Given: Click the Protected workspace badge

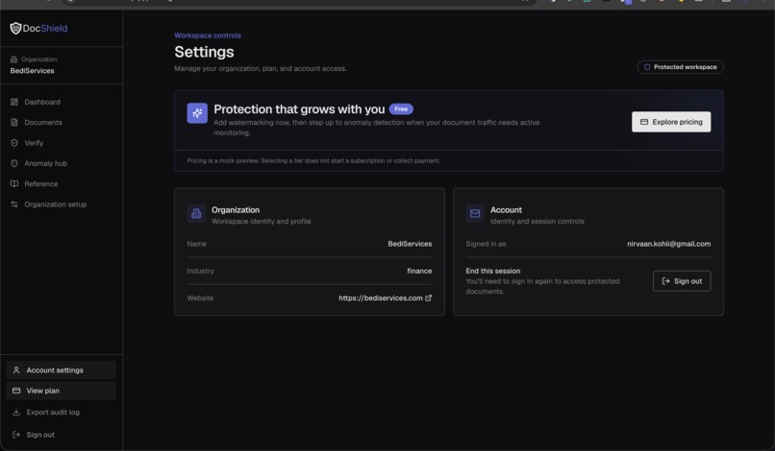Looking at the screenshot, I should point(680,67).
